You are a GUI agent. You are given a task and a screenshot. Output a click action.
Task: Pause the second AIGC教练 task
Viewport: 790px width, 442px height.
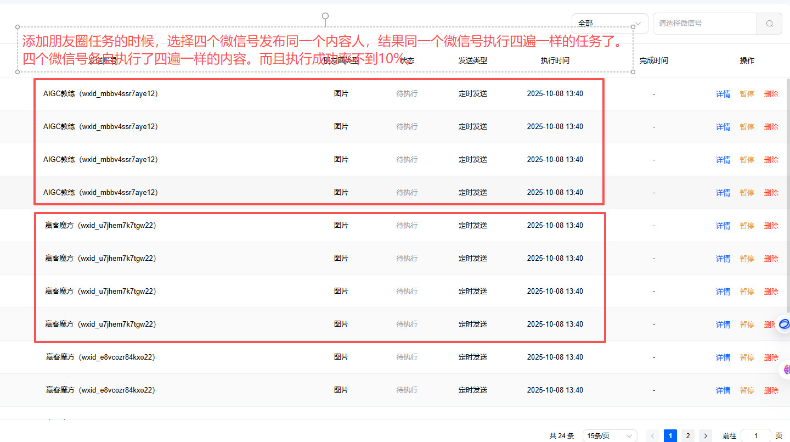746,126
